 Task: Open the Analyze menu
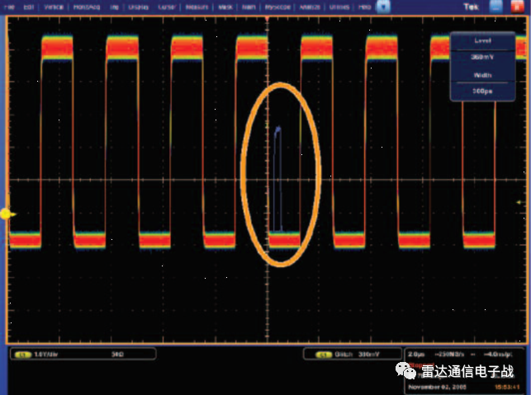[310, 7]
